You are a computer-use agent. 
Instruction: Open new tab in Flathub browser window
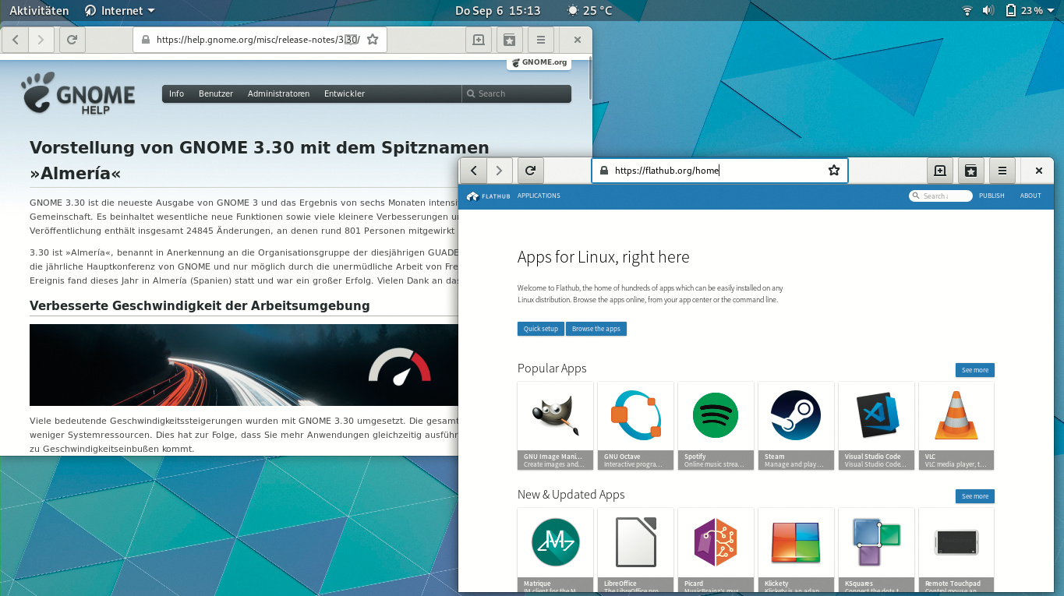coord(940,171)
